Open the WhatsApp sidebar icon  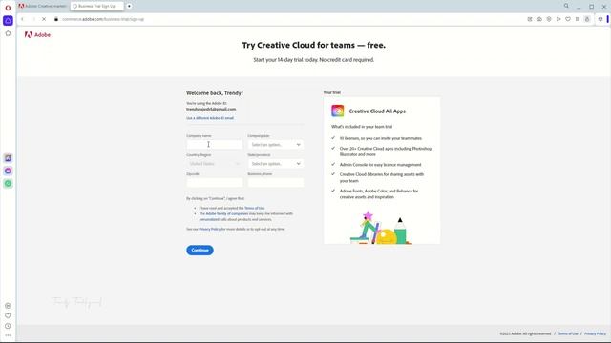point(8,184)
